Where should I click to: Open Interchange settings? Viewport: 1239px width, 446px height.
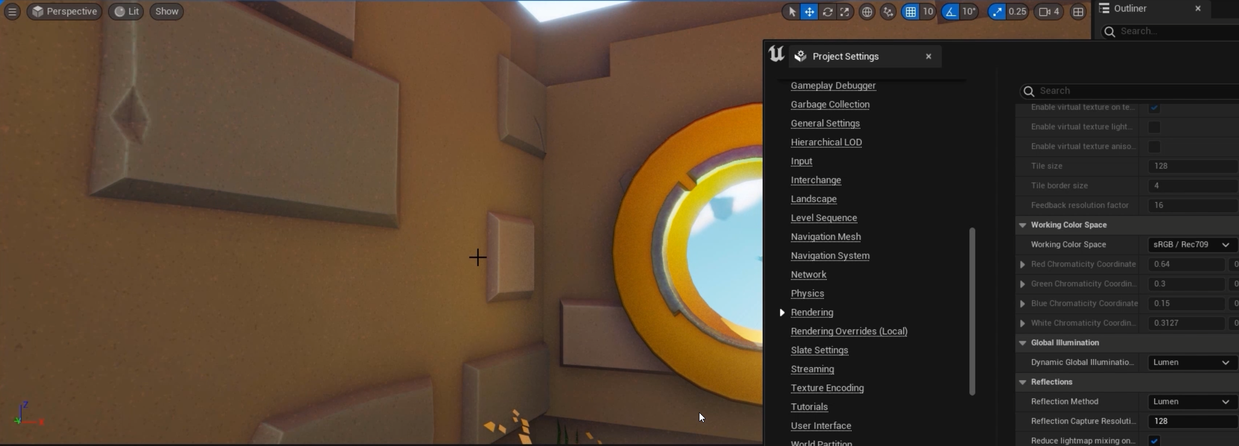tap(816, 180)
